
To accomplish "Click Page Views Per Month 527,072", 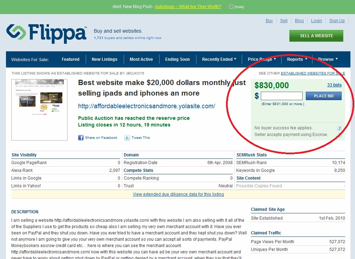I will pos(298,241).
